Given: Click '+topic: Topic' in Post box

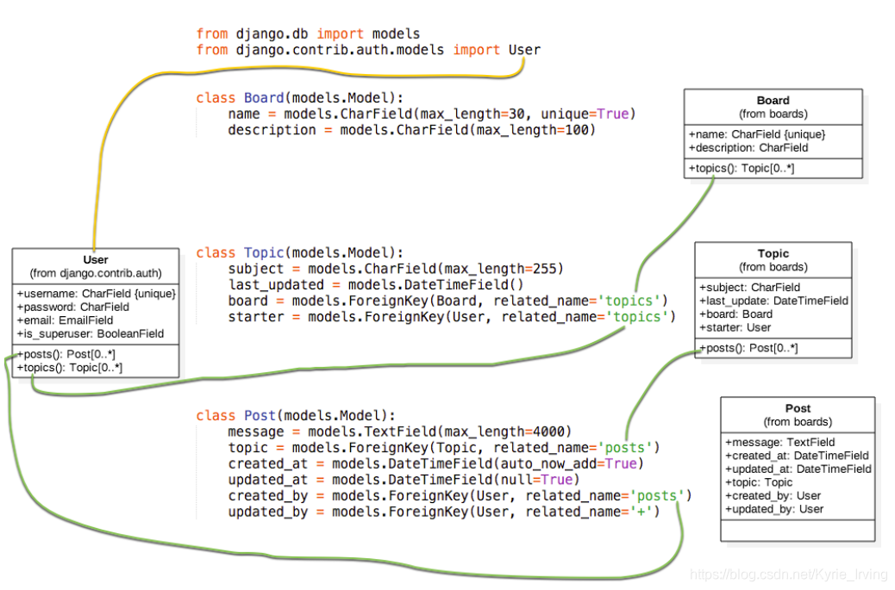Looking at the screenshot, I should tap(759, 482).
